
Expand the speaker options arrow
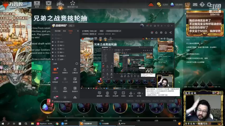coord(142,94)
